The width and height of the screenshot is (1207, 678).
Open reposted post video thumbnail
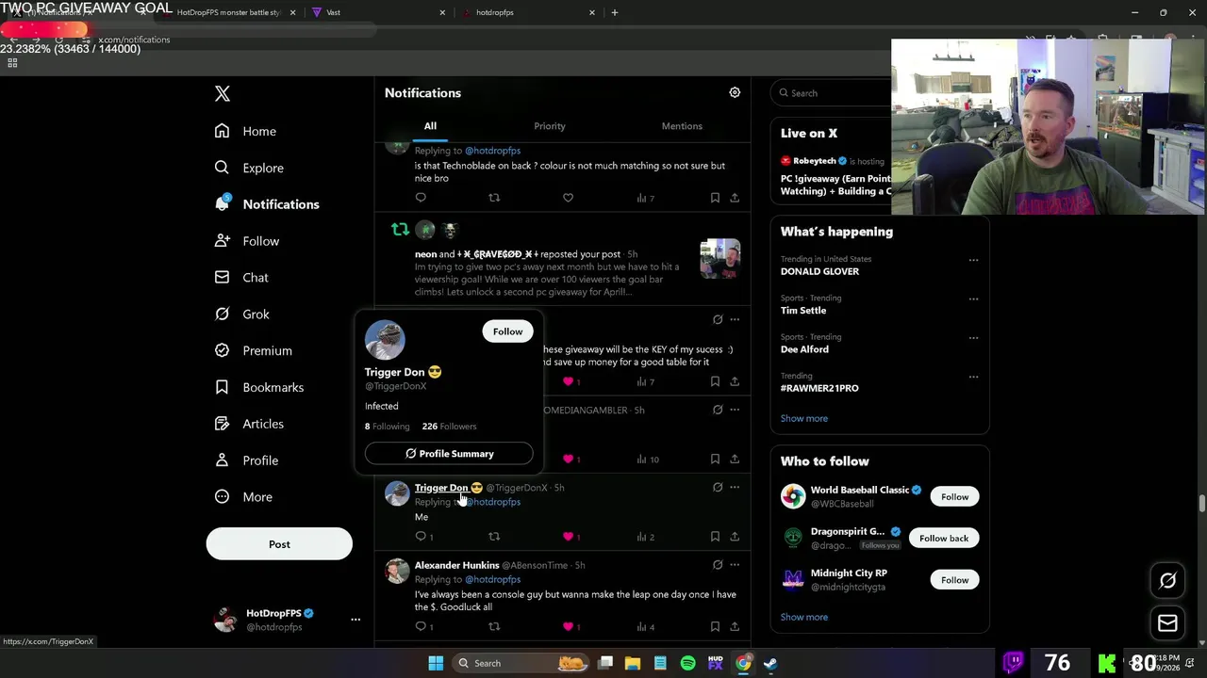click(x=720, y=259)
